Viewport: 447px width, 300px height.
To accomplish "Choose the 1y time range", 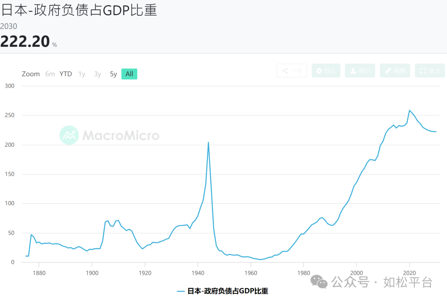I will pyautogui.click(x=81, y=74).
